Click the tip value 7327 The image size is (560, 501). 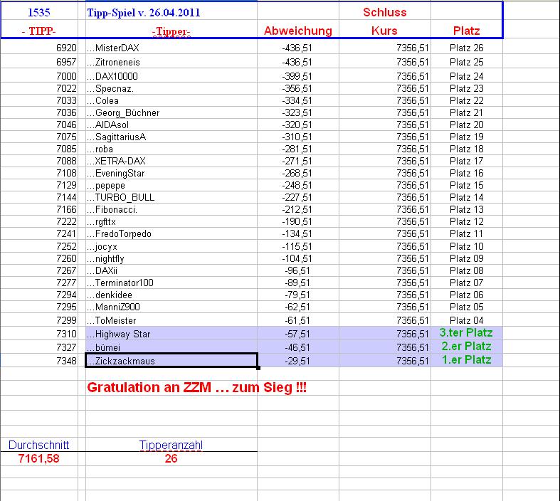pyautogui.click(x=66, y=347)
